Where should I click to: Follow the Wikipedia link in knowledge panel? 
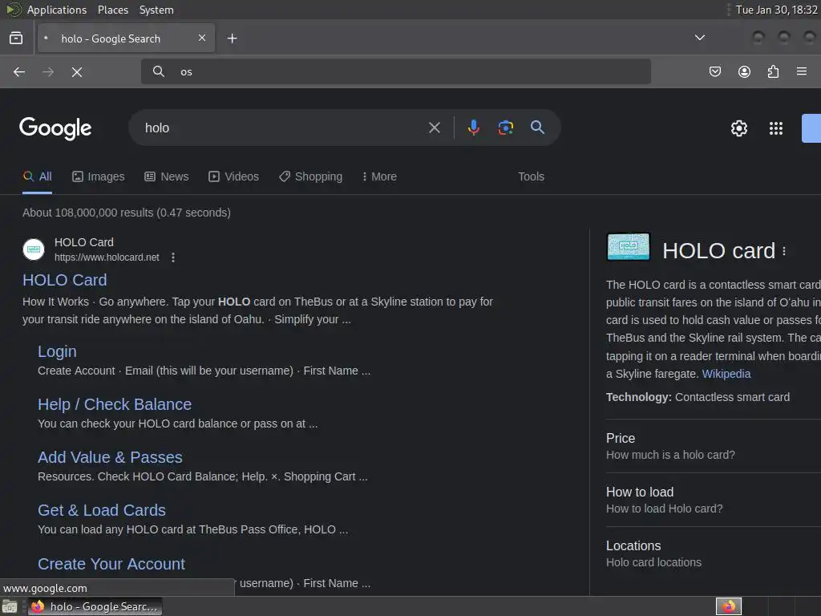726,374
